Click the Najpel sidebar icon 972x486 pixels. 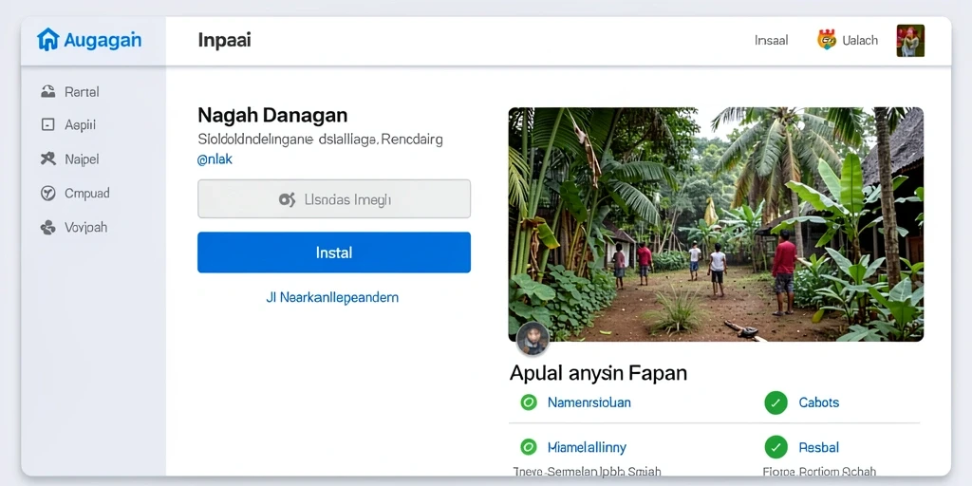[47, 159]
